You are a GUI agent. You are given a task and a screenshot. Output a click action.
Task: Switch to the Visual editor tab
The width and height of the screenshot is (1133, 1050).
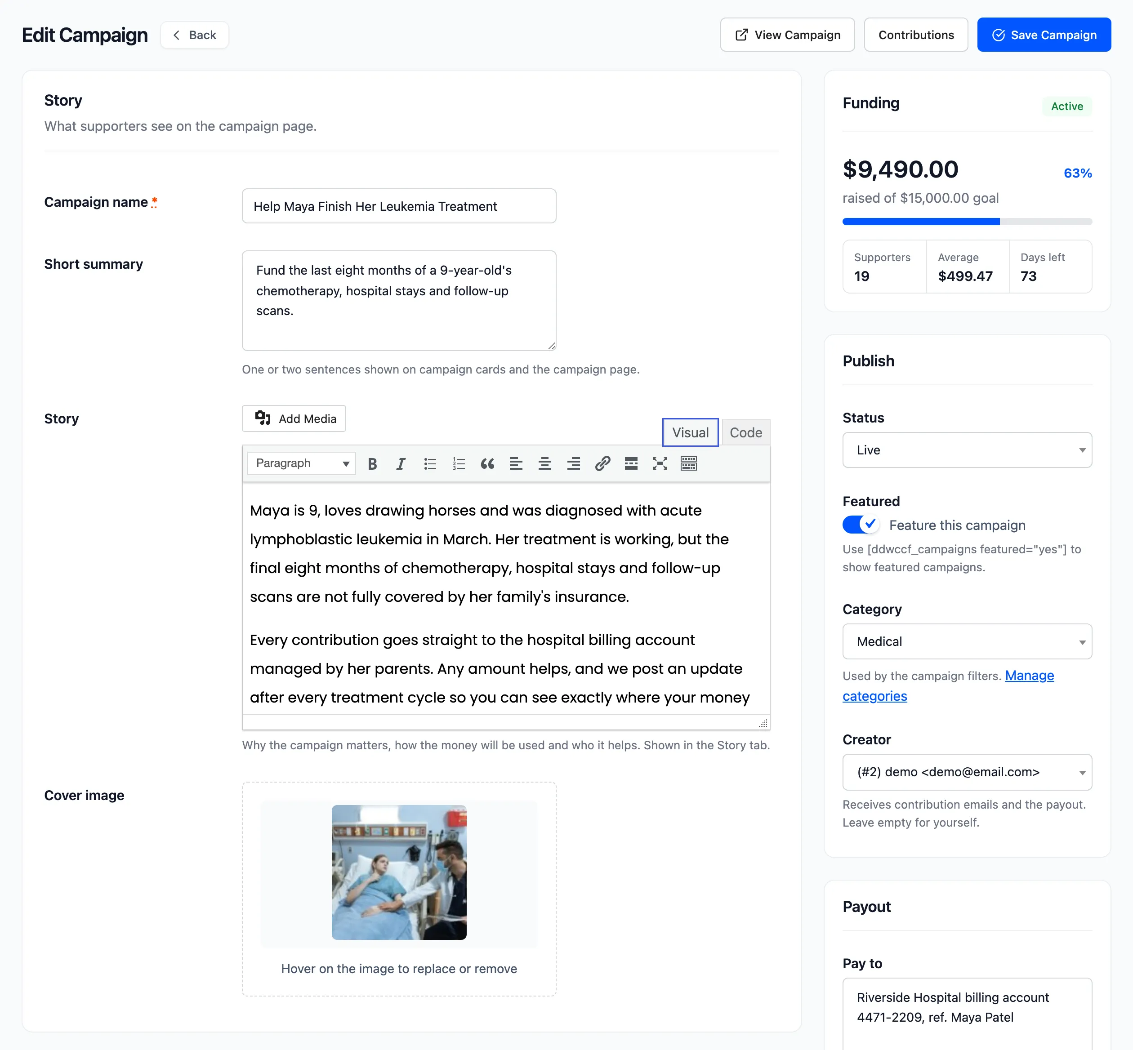coord(691,432)
